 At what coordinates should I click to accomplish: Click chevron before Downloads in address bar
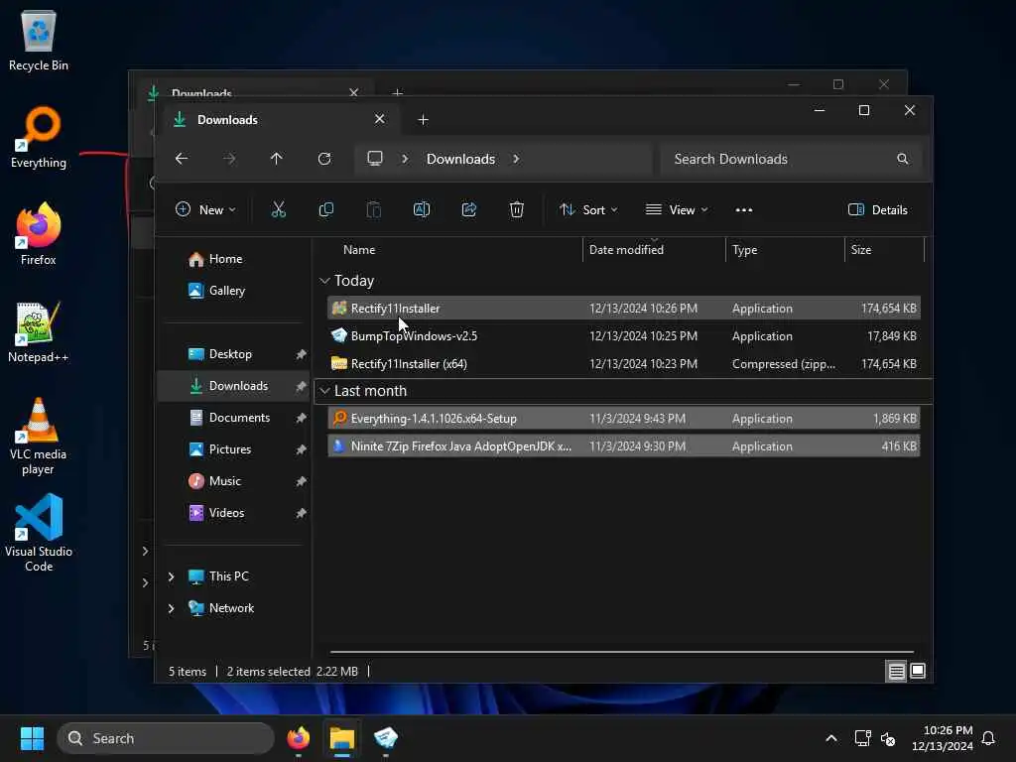(405, 159)
